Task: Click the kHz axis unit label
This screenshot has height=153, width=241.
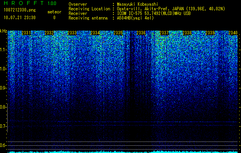Action: click(x=3, y=31)
